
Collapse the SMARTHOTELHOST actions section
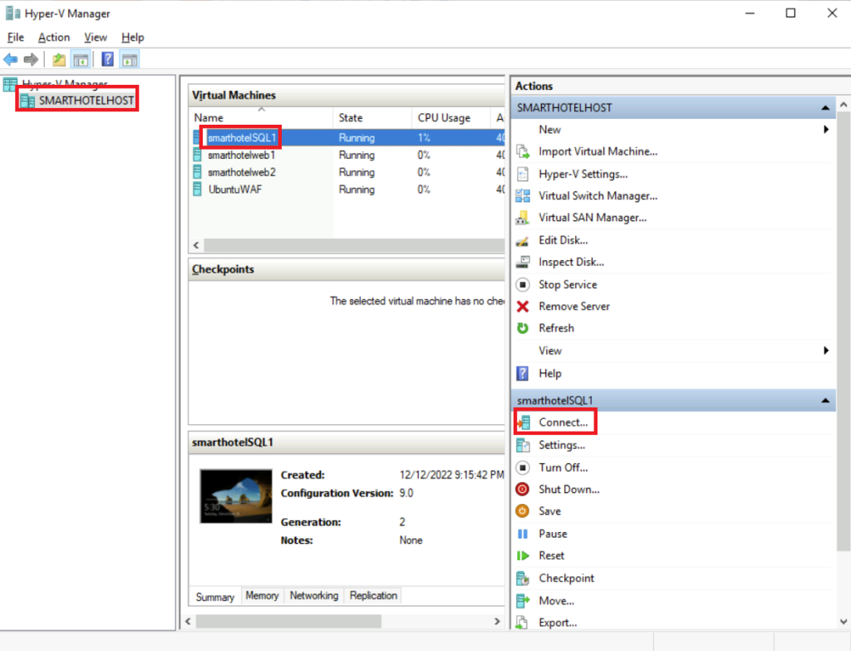pyautogui.click(x=825, y=108)
